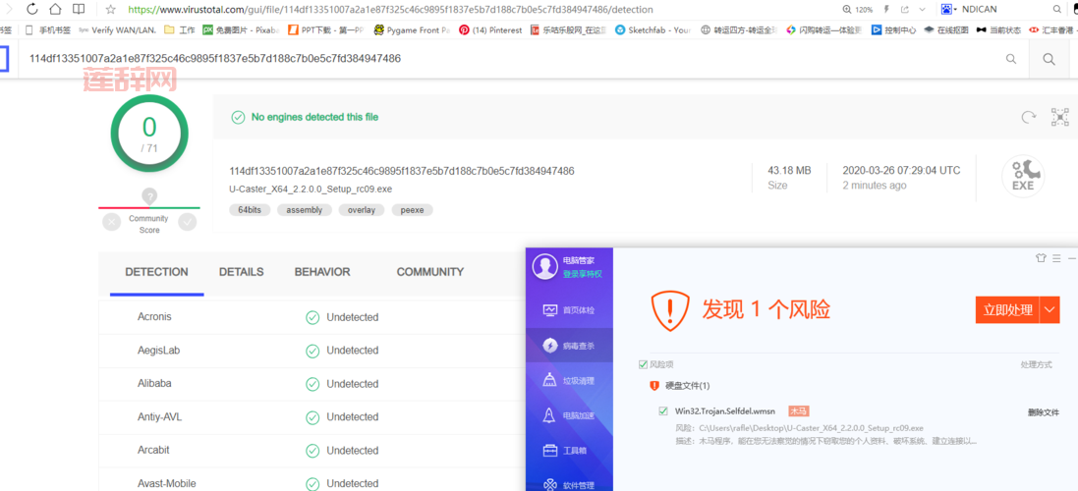
Task: Click the 64bits tag
Action: [250, 210]
